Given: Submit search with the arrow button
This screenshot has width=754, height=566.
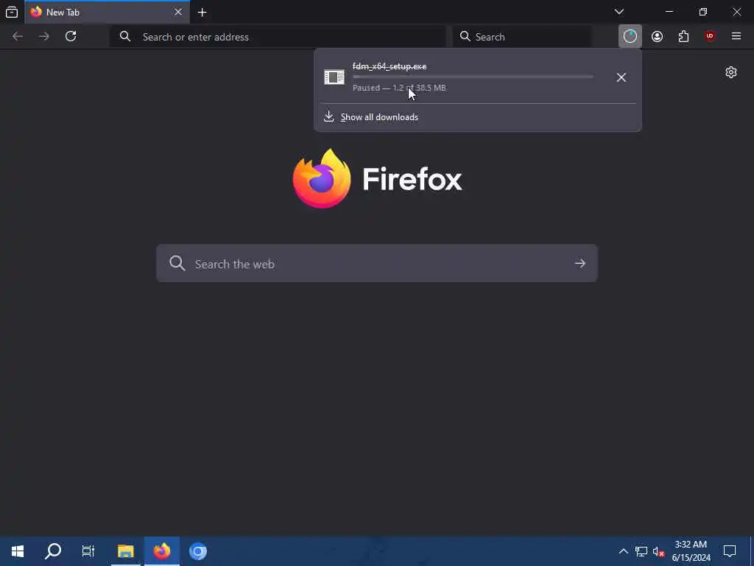Looking at the screenshot, I should [580, 263].
